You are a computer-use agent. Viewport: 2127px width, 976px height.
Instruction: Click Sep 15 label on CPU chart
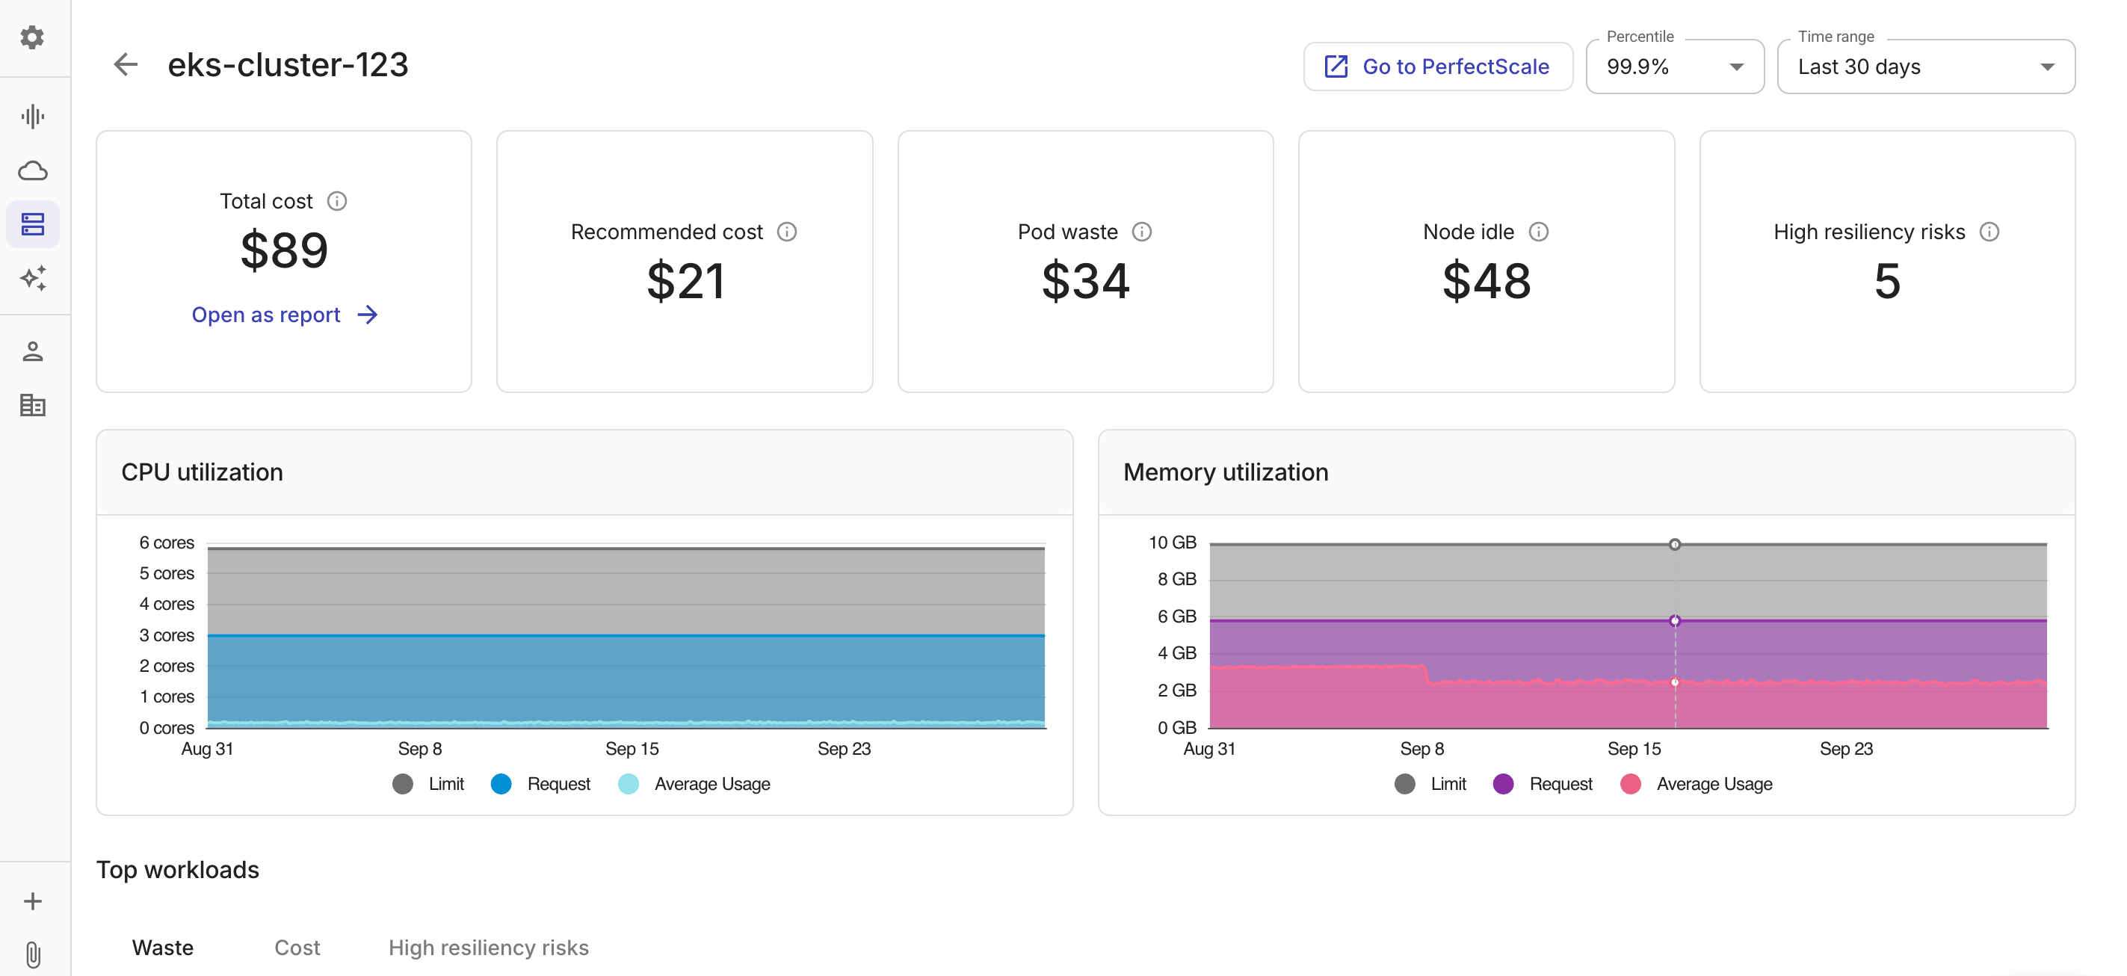(x=632, y=748)
